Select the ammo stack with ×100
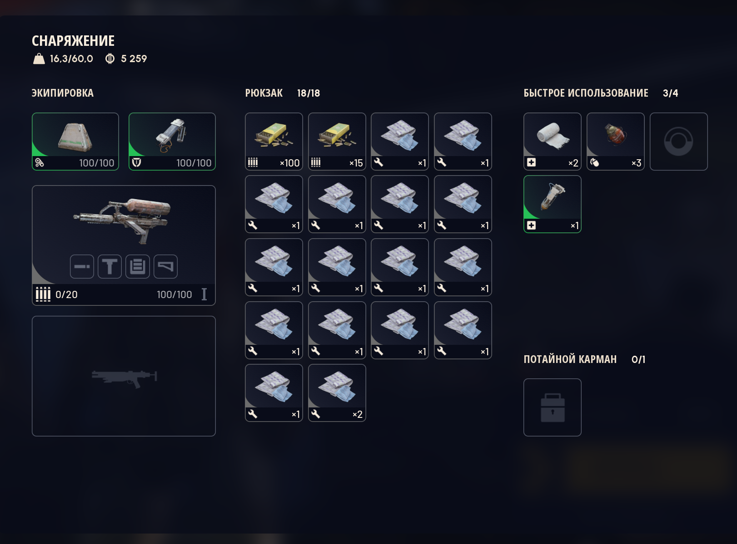Image resolution: width=737 pixels, height=544 pixels. tap(274, 142)
